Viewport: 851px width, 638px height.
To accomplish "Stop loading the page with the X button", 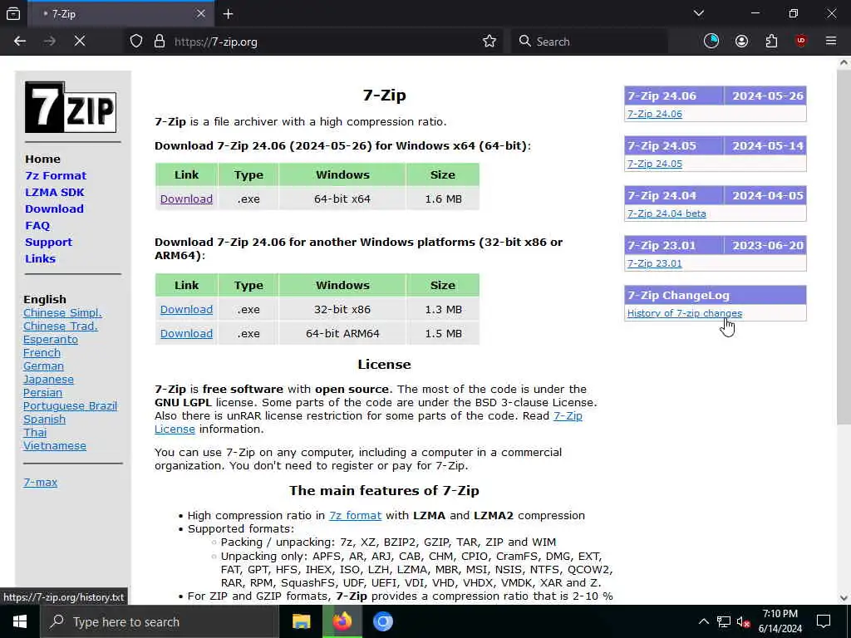I will click(x=80, y=42).
